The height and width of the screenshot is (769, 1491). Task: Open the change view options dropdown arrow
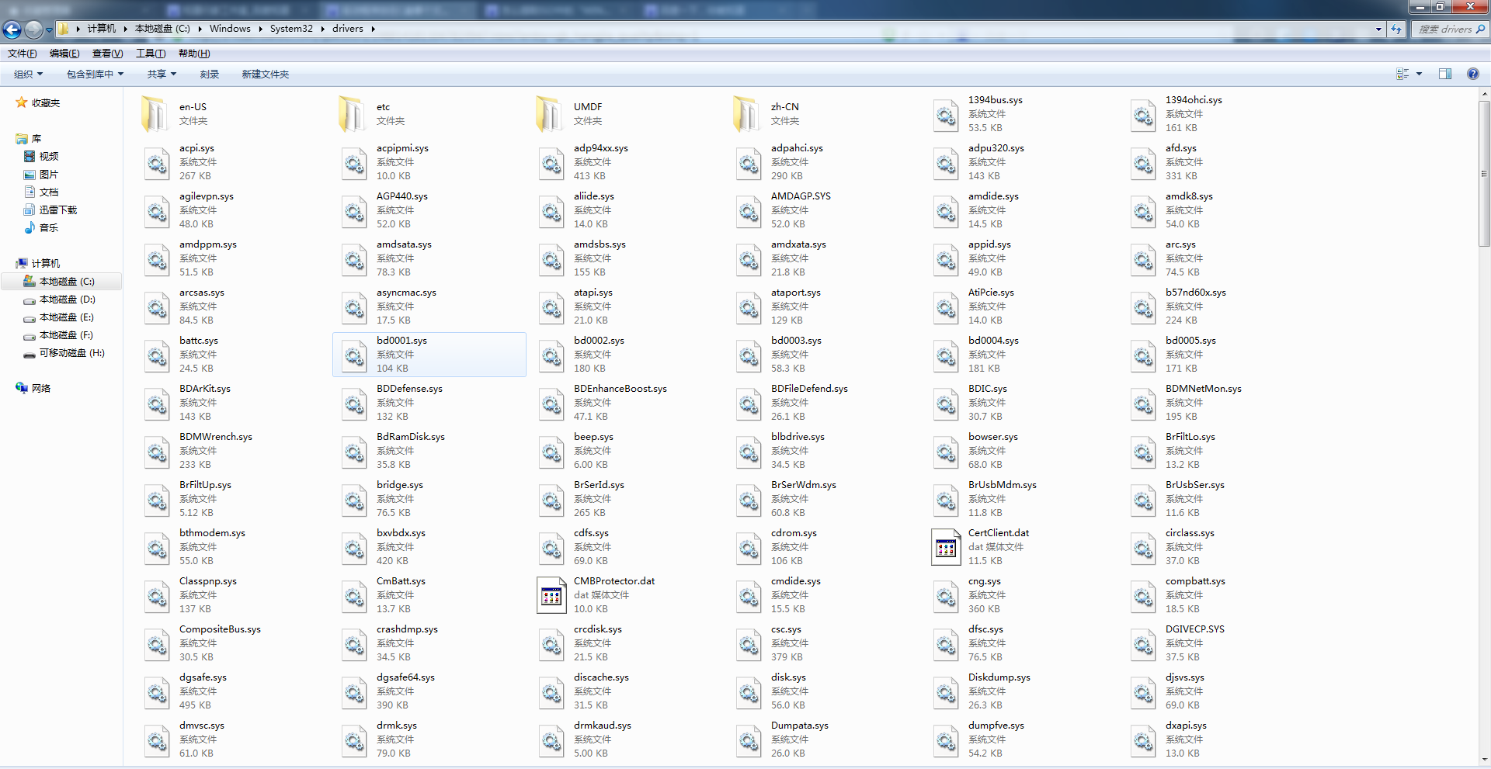pyautogui.click(x=1419, y=74)
